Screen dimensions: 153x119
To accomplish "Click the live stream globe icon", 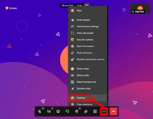I will pos(72,46).
